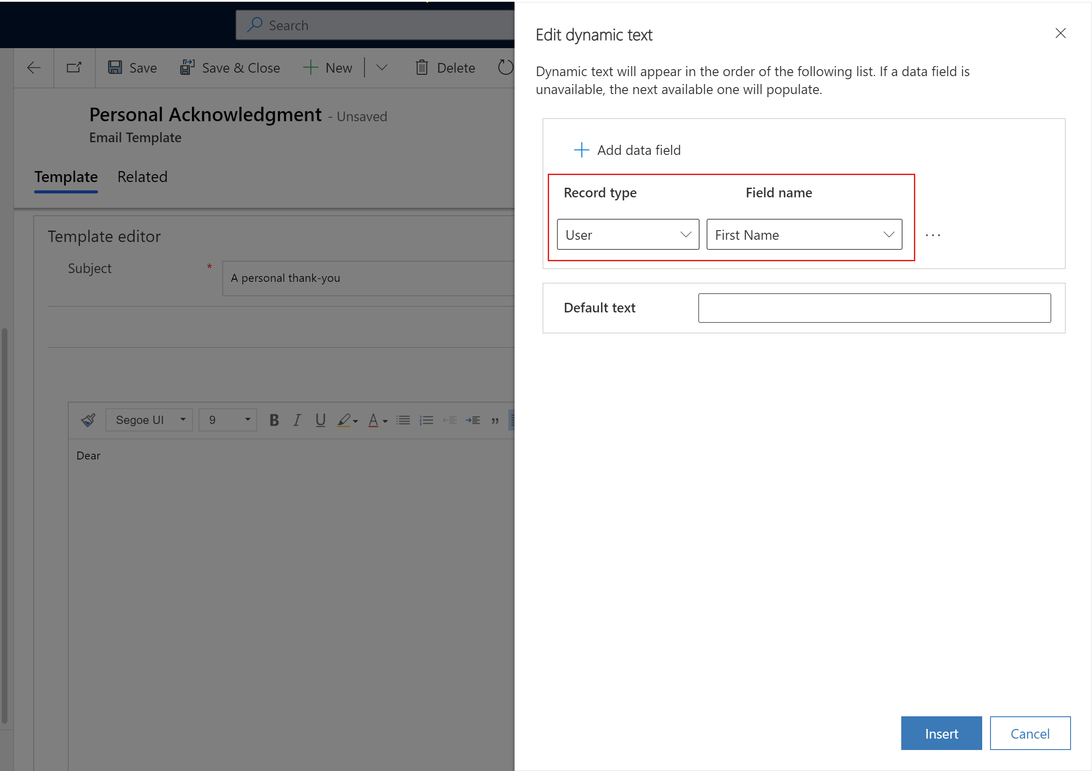Click the Insert button

pos(941,732)
